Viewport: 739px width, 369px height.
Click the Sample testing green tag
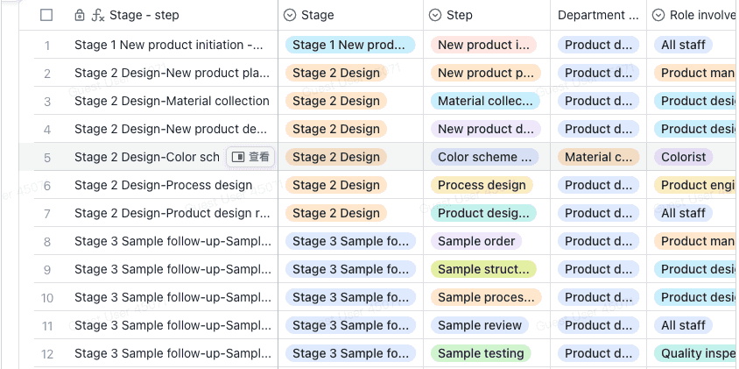coord(481,353)
